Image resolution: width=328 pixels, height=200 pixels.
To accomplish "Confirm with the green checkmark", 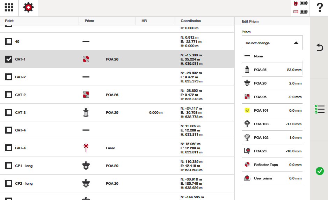I will click(x=319, y=171).
